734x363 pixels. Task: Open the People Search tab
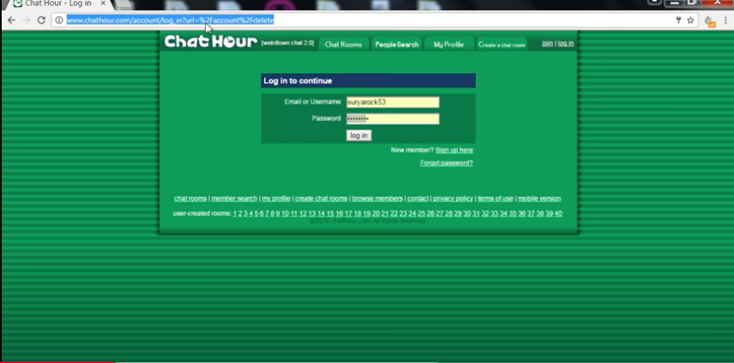[396, 45]
